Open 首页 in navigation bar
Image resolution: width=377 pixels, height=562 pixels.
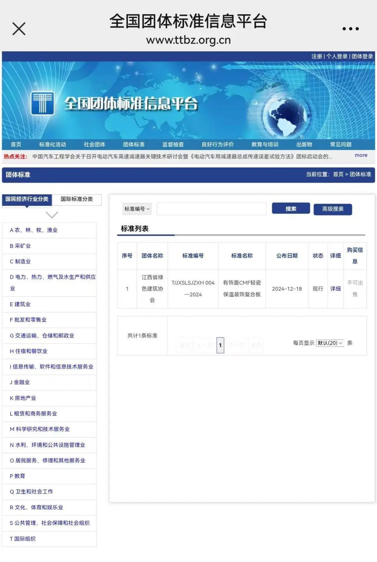16,144
